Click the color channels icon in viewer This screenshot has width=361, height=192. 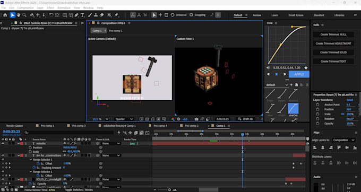tap(173, 119)
